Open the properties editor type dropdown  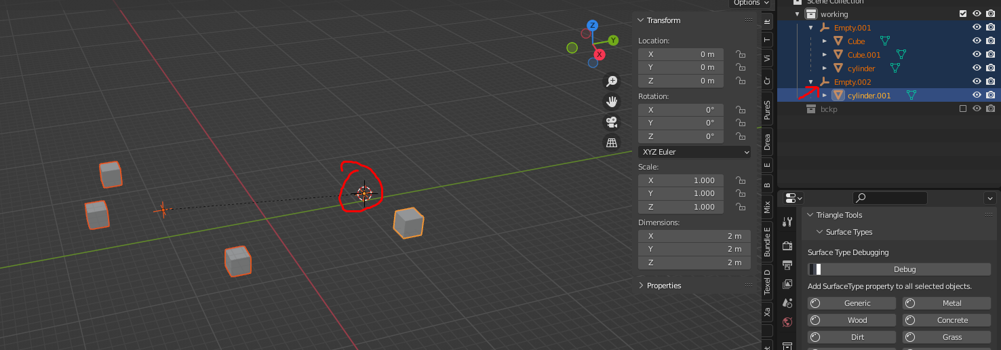[x=793, y=198]
